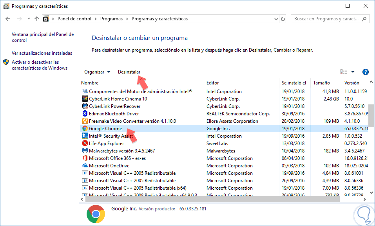Select Life App Explorer entry
Image resolution: width=375 pixels, height=226 pixels.
[107, 143]
